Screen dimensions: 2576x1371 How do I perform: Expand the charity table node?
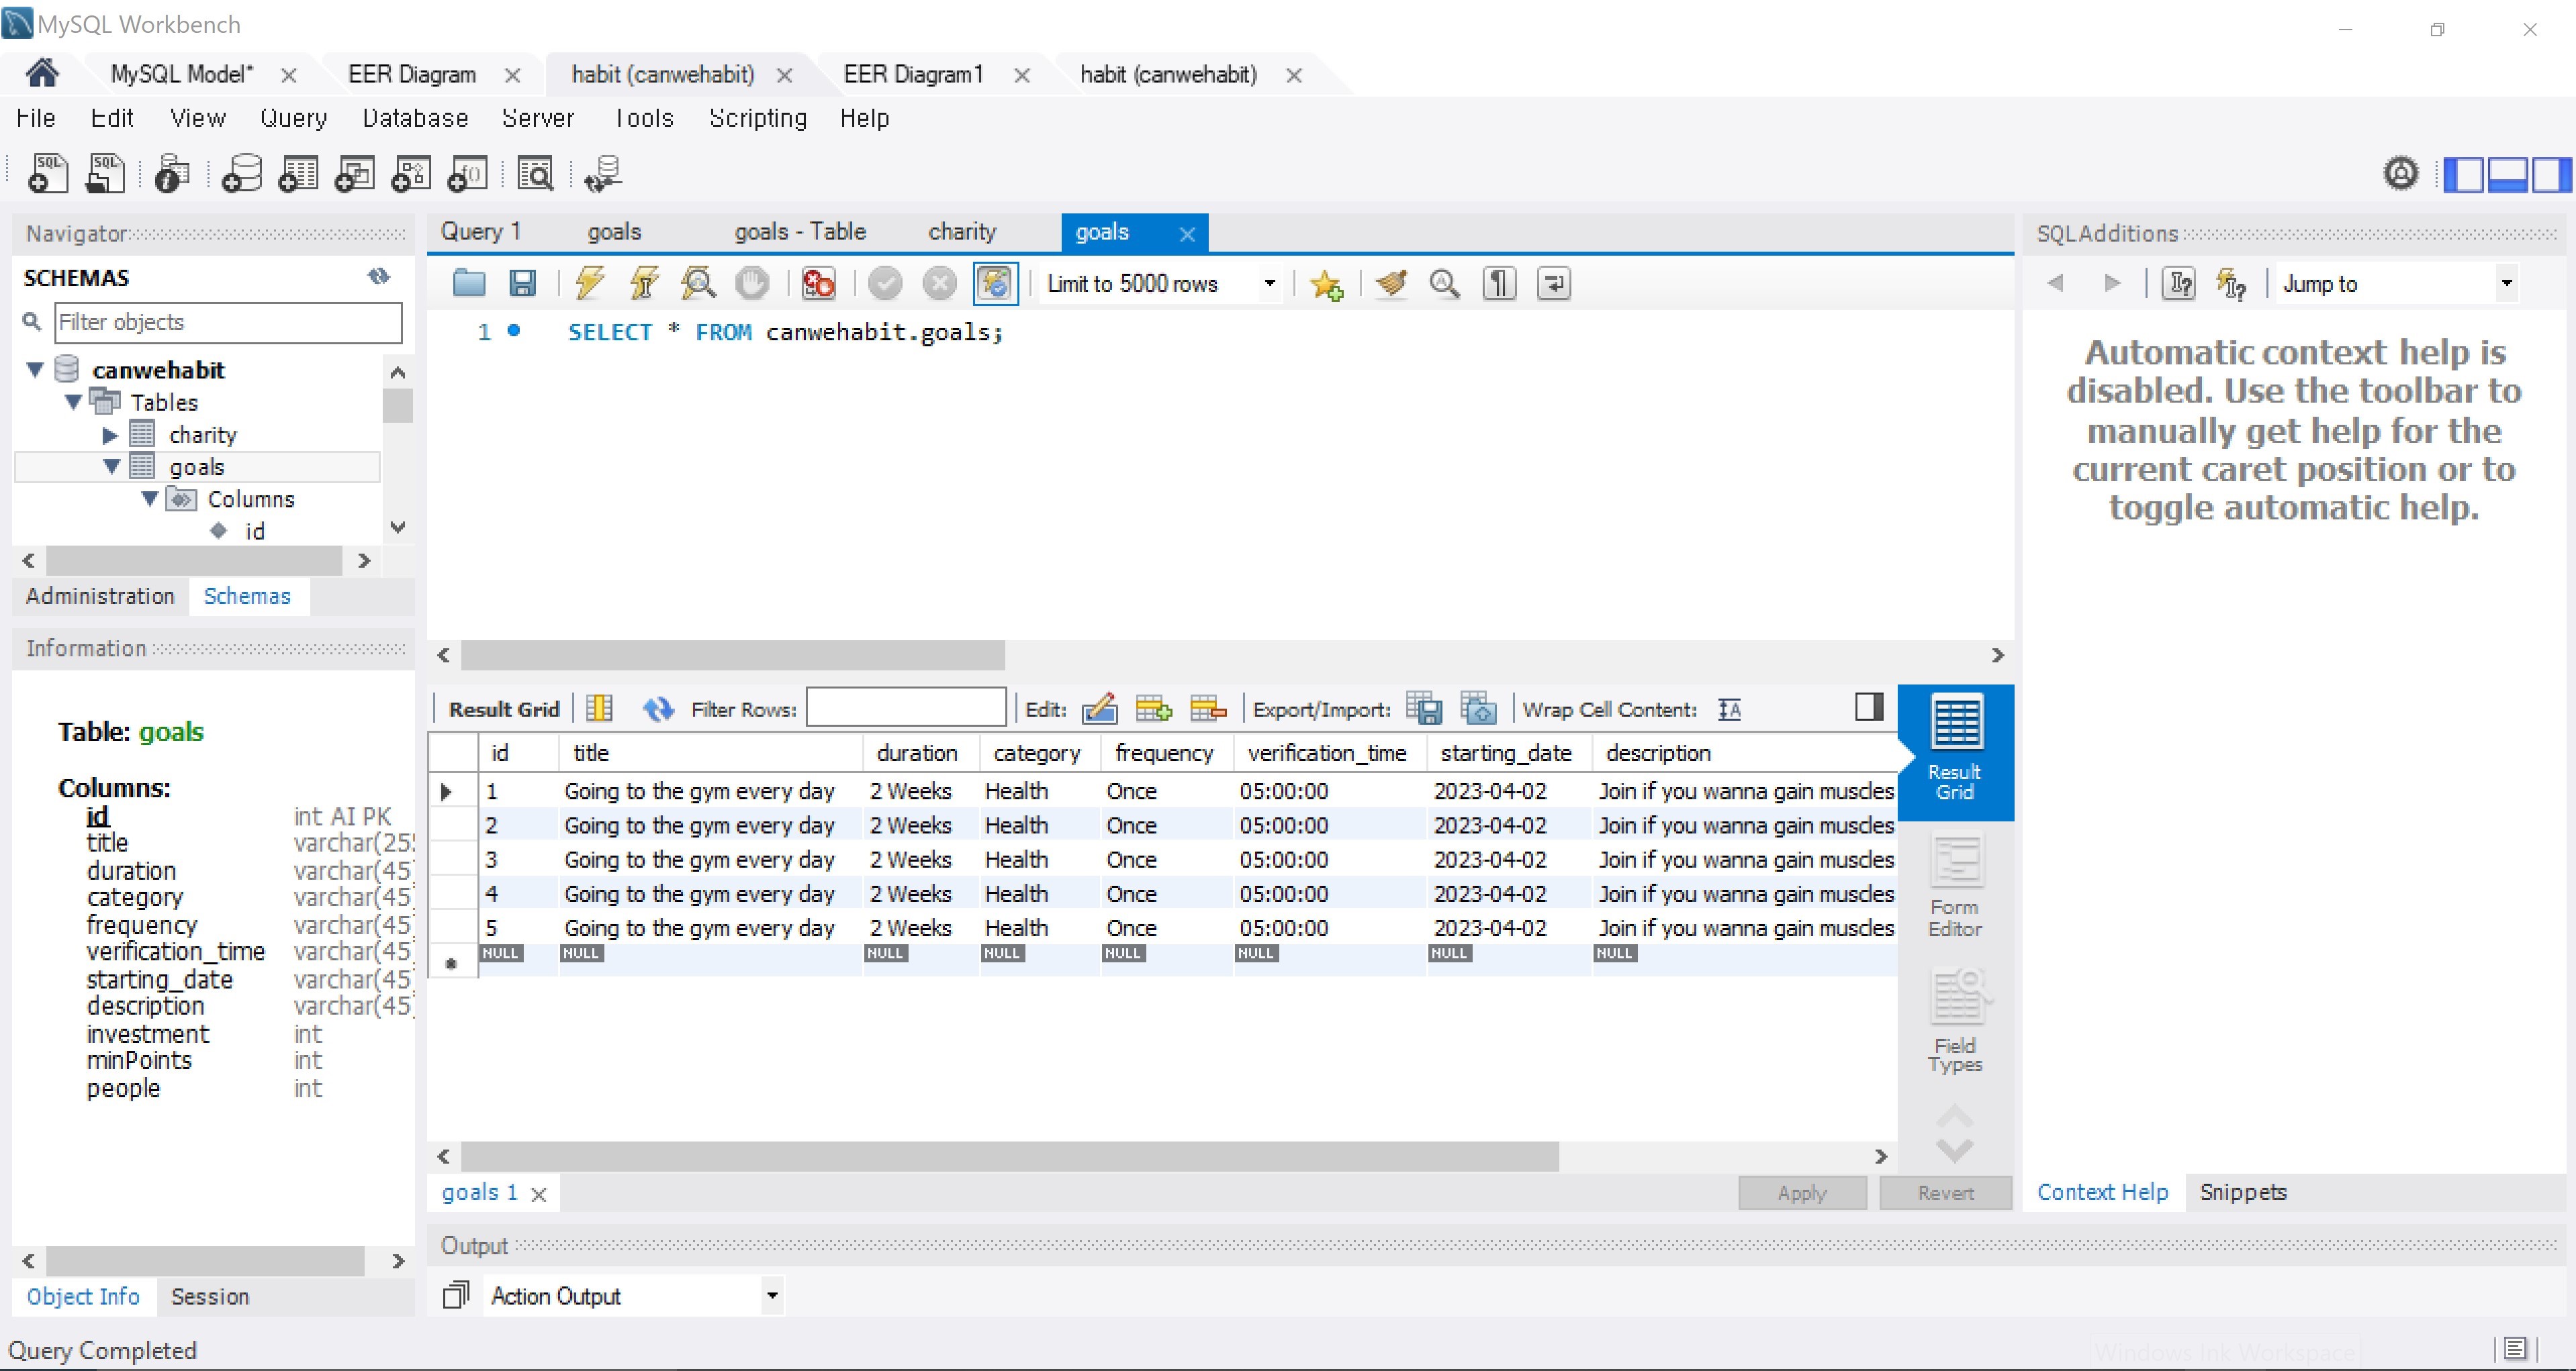110,435
